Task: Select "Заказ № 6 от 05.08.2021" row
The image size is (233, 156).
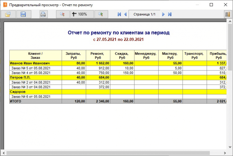Action: [118, 96]
